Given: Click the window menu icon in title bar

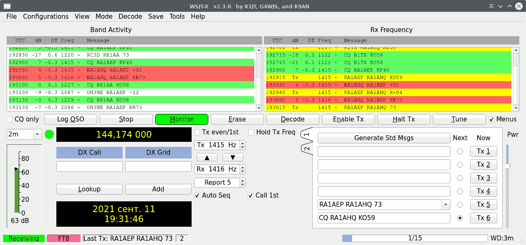Looking at the screenshot, I should [x=8, y=6].
